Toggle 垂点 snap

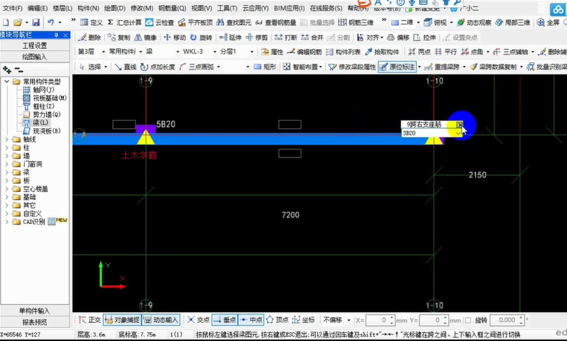pyautogui.click(x=224, y=320)
